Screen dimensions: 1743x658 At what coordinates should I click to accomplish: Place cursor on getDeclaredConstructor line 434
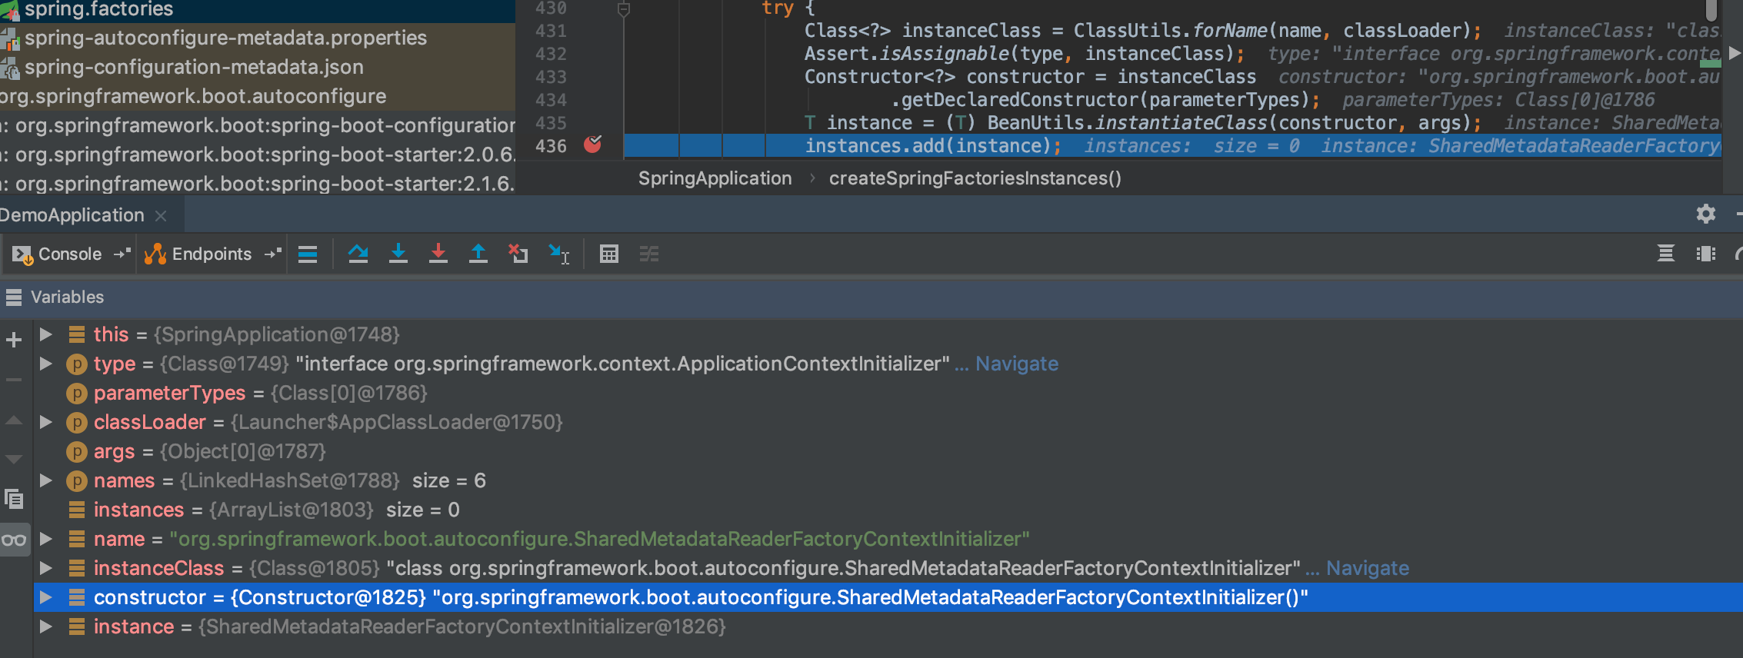1105,100
